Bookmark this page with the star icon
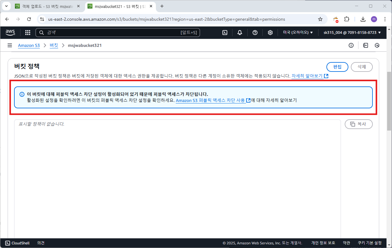 (x=320, y=19)
